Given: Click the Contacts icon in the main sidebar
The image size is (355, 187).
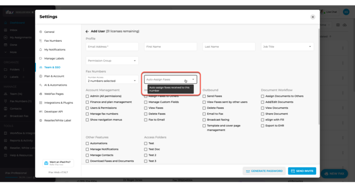Looking at the screenshot, I should click(x=5, y=109).
